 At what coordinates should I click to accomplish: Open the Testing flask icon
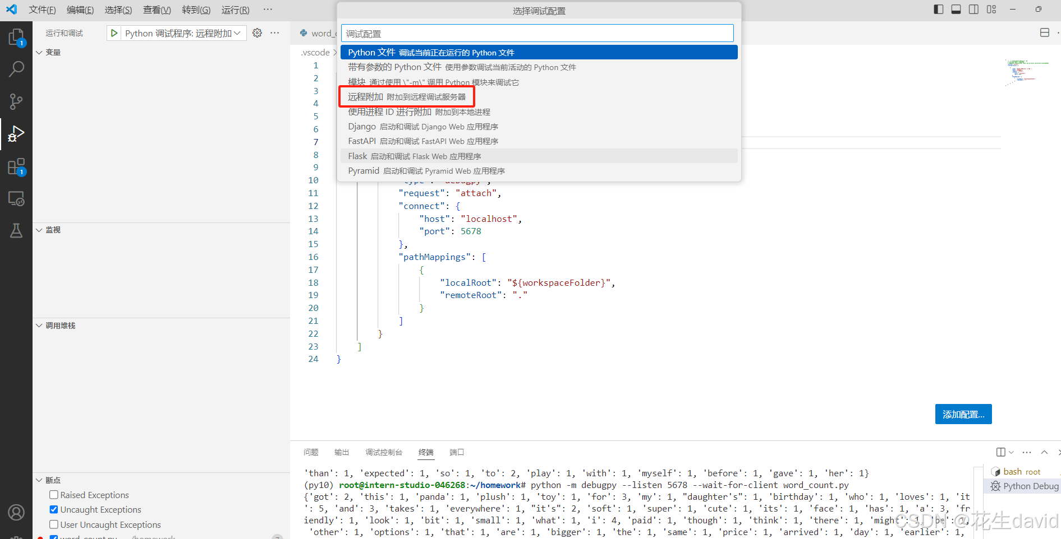pyautogui.click(x=16, y=230)
